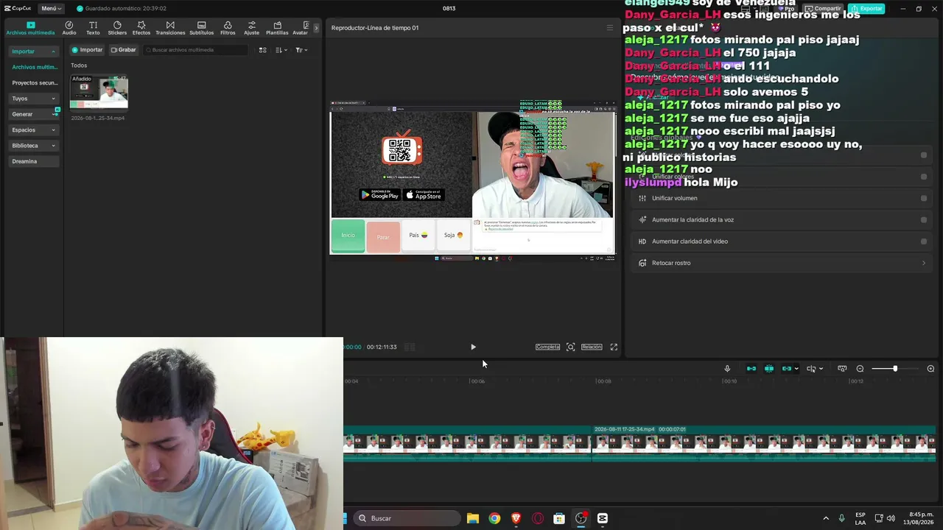
Task: Expand the Retocar rostro options
Action: coord(924,263)
